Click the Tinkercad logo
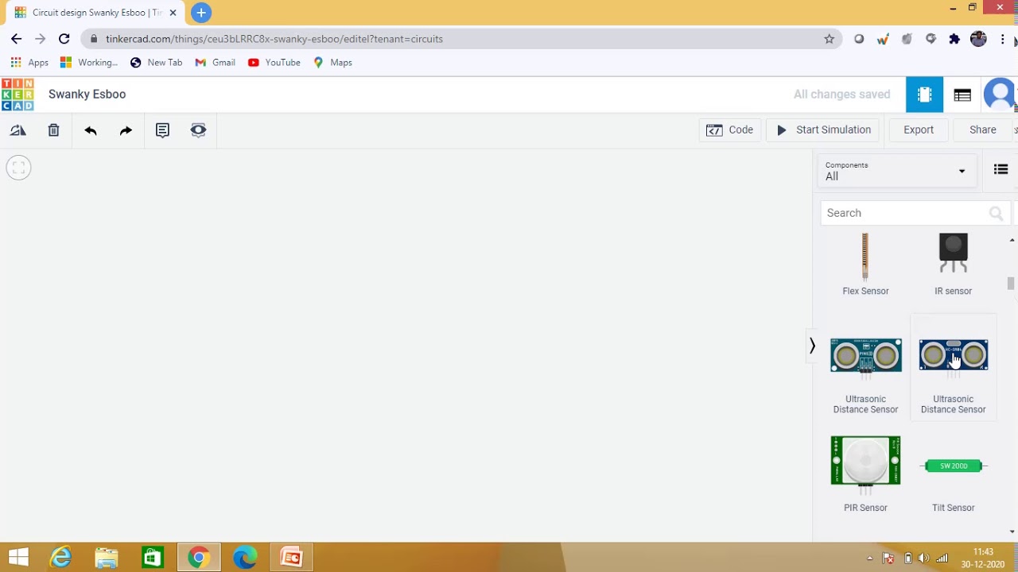Viewport: 1018px width, 572px height. tap(17, 95)
